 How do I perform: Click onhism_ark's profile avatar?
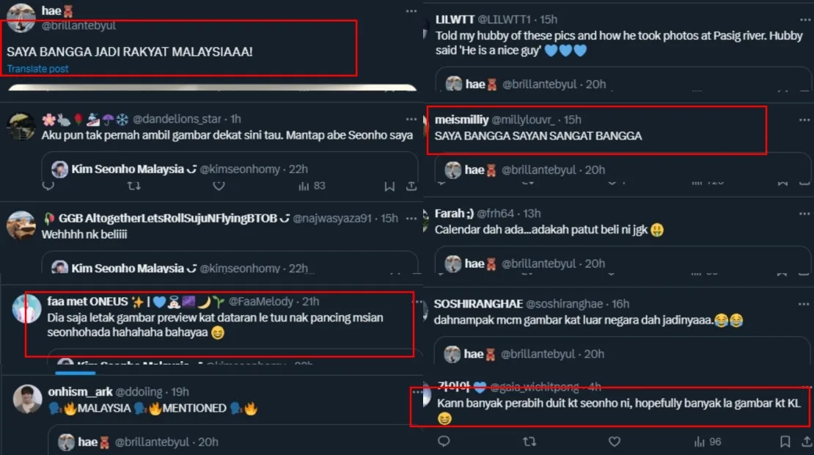28,398
